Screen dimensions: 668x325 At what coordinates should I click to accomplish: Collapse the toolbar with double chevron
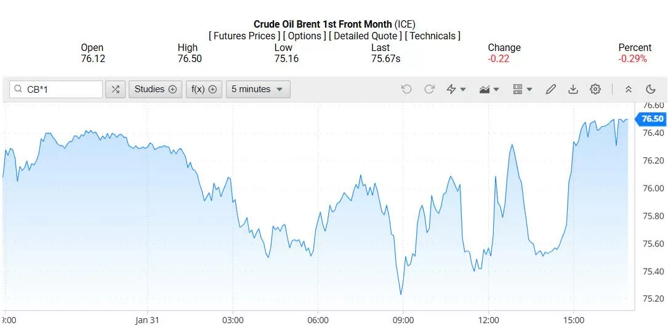(x=629, y=89)
